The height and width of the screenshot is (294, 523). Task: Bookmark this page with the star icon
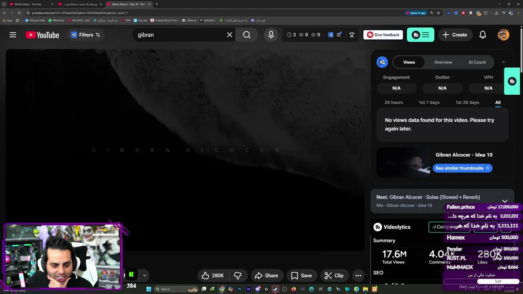(x=438, y=13)
